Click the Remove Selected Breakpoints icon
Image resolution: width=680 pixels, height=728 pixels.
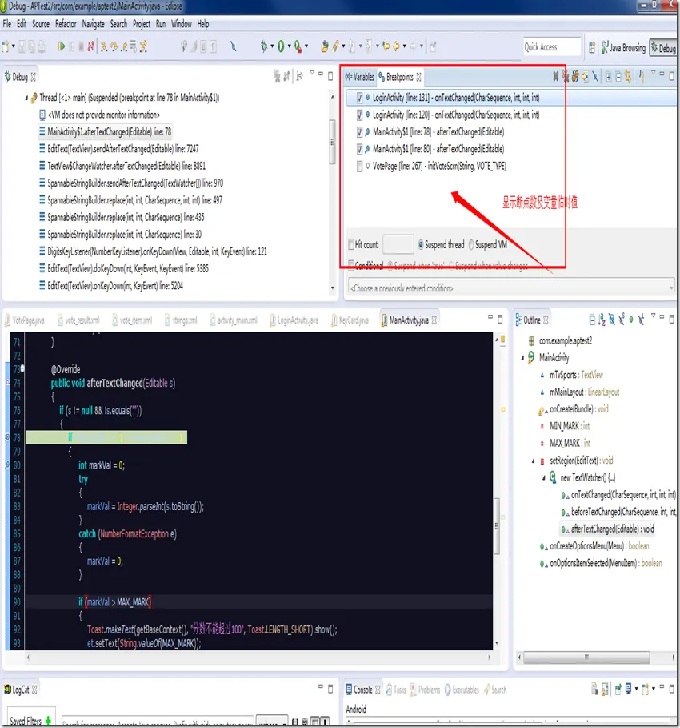[556, 77]
